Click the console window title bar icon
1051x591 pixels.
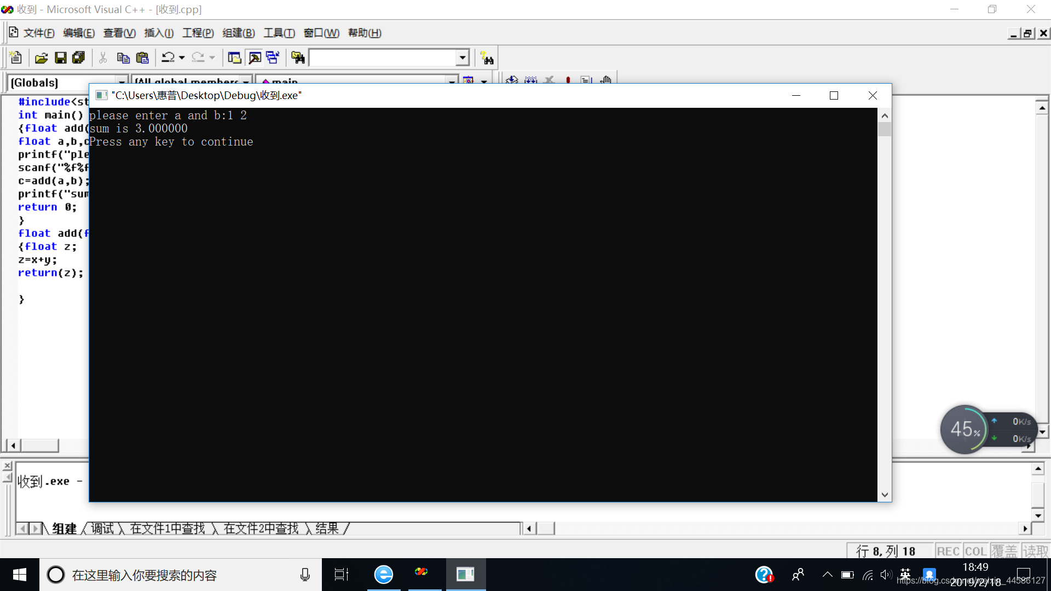(x=101, y=95)
